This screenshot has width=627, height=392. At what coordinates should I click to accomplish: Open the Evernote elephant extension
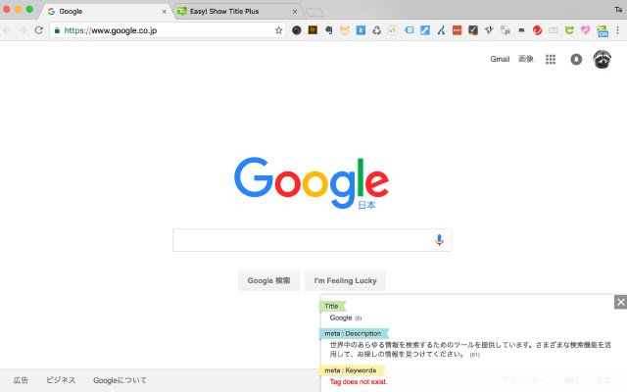click(329, 30)
